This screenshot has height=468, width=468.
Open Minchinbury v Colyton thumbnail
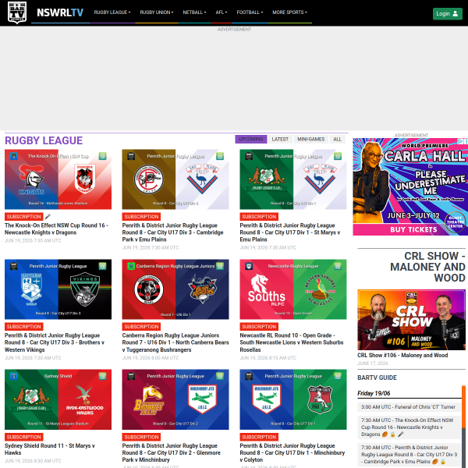[293, 399]
